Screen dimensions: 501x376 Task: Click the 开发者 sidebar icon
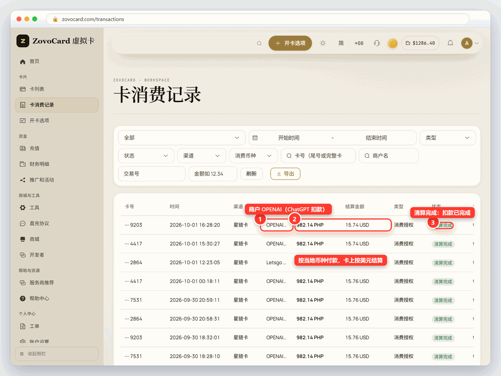click(x=23, y=255)
